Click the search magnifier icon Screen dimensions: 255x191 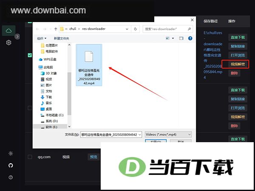click(189, 29)
